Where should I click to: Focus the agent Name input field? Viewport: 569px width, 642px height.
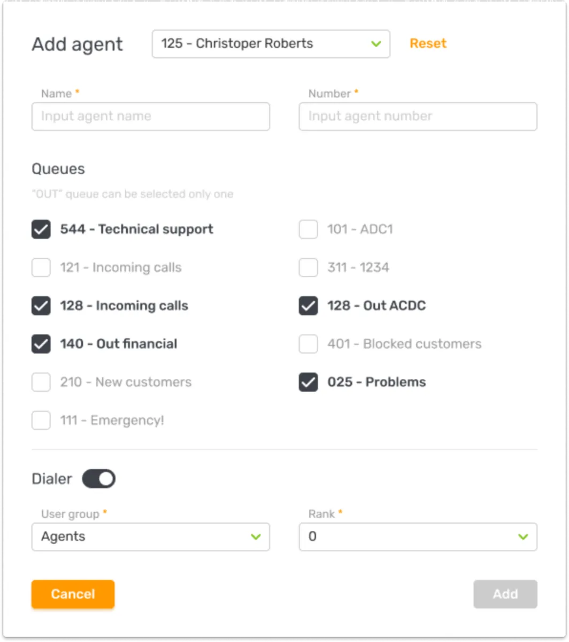pyautogui.click(x=150, y=117)
